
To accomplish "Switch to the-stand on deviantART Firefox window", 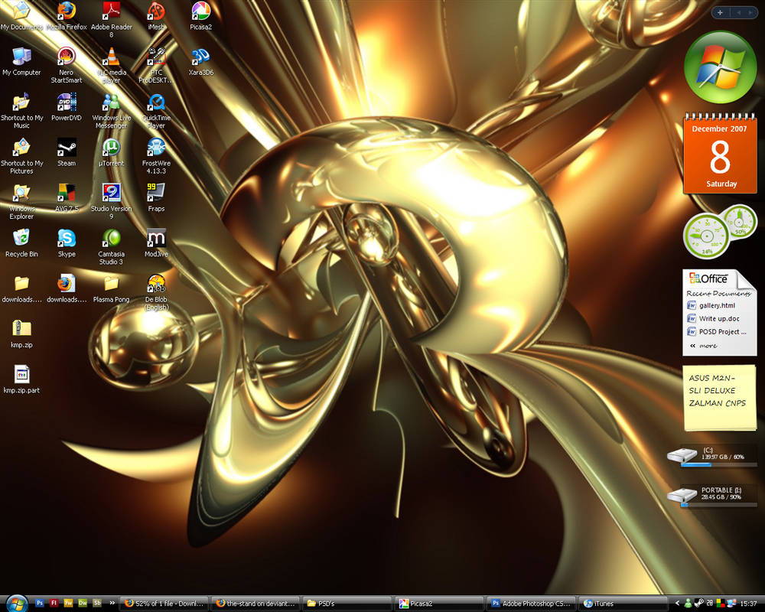I will pyautogui.click(x=256, y=604).
